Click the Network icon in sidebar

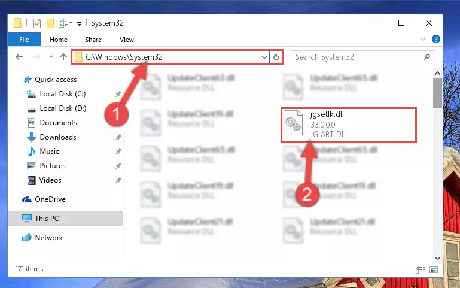27,238
